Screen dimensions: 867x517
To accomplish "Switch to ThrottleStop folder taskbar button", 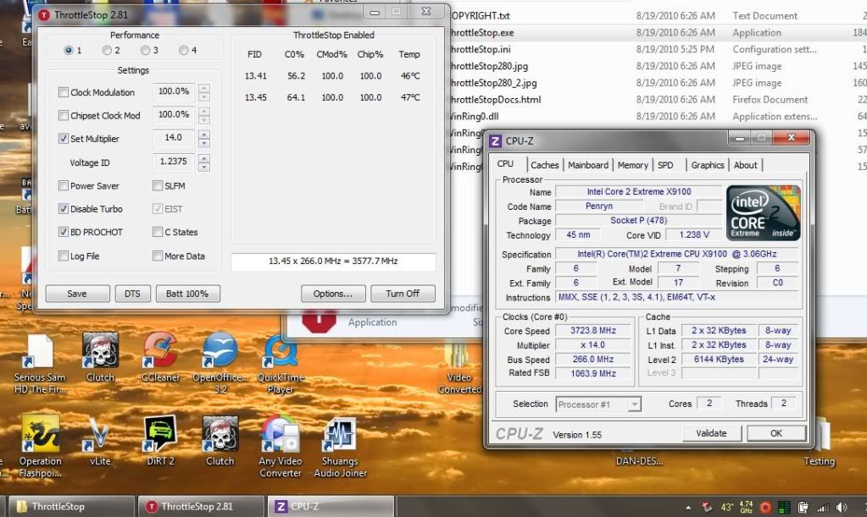I will click(x=70, y=507).
